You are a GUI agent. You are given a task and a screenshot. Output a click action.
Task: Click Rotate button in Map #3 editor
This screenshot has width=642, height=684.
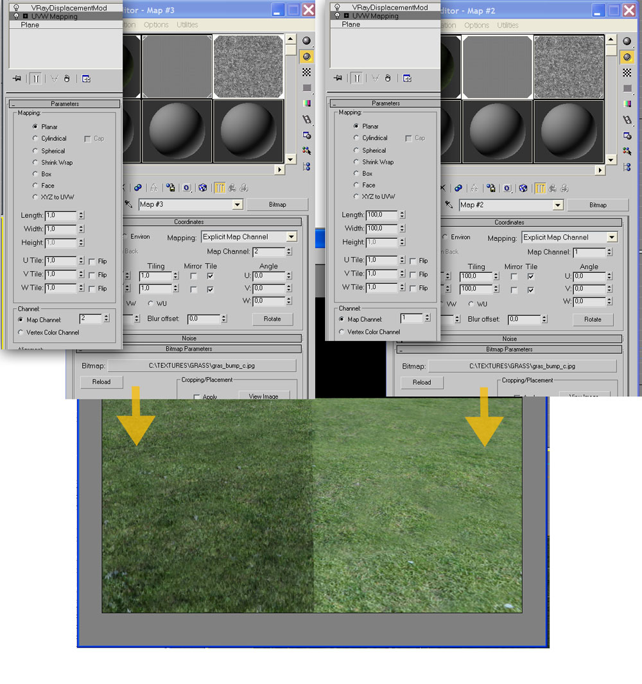[x=272, y=319]
